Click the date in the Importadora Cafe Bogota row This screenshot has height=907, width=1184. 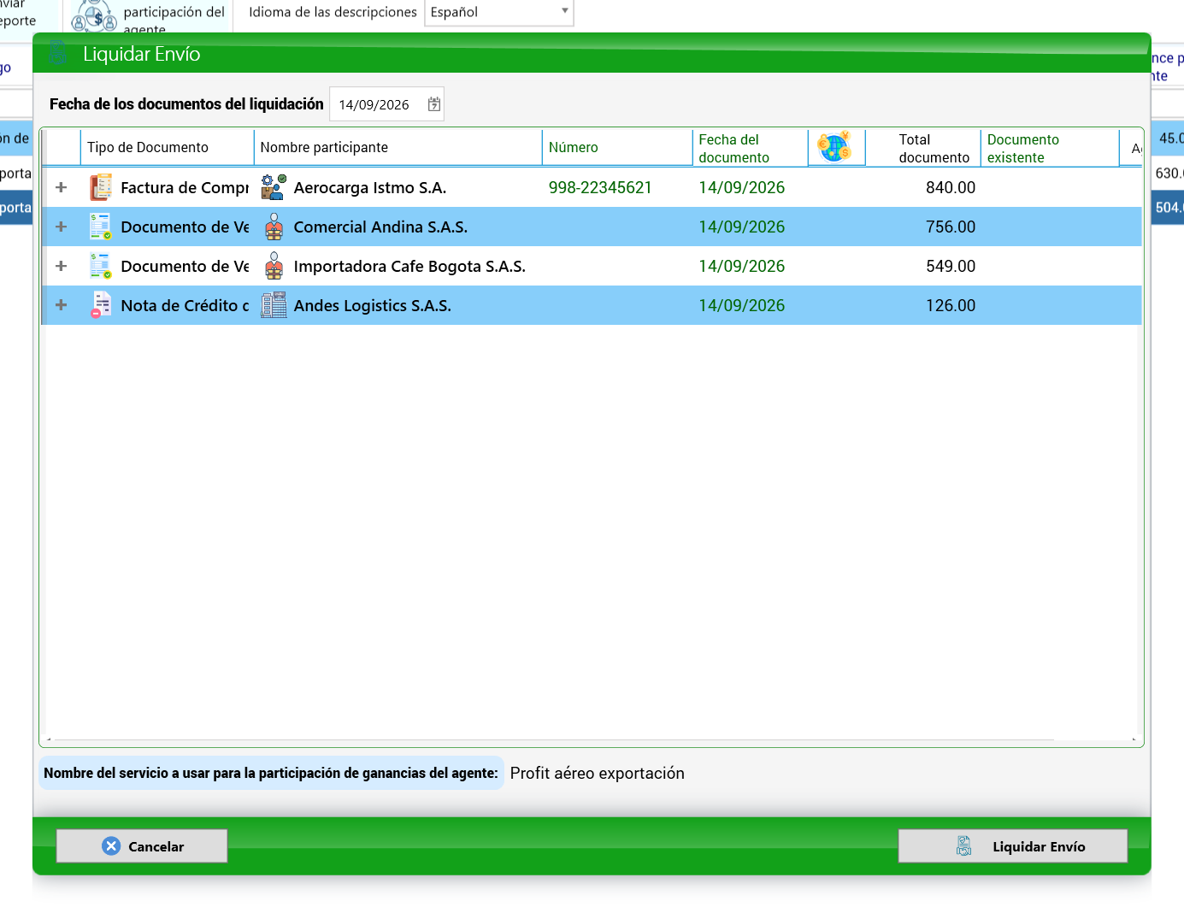coord(741,266)
